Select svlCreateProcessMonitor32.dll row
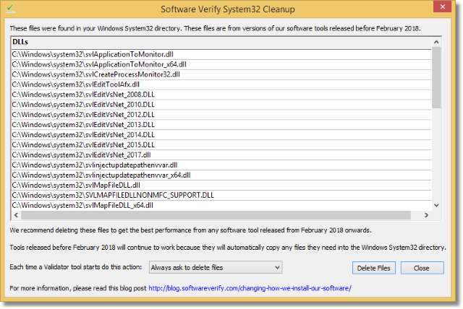Viewport: 463px width, 309px height. (x=221, y=74)
